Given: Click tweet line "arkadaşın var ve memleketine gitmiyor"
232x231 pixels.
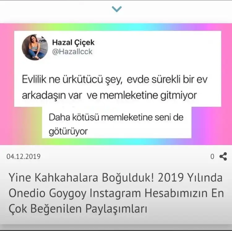Looking at the screenshot, I should 110,95.
